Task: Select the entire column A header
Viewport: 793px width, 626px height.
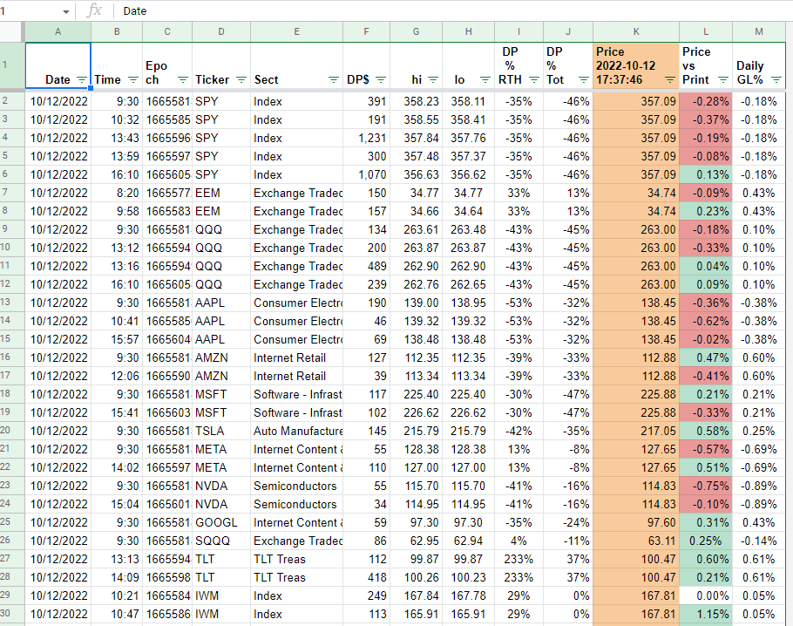Action: 58,31
